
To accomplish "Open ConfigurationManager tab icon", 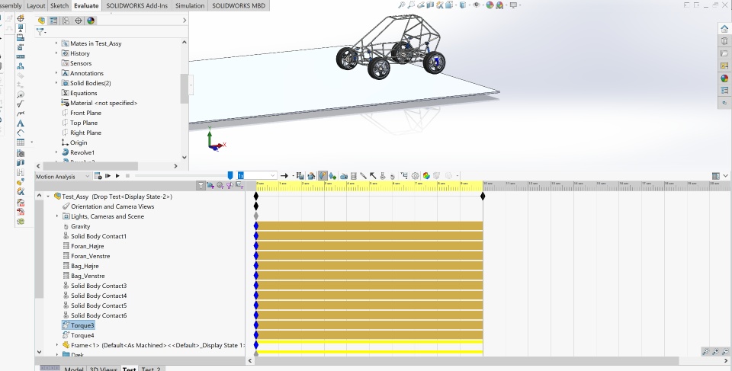I will [x=66, y=21].
